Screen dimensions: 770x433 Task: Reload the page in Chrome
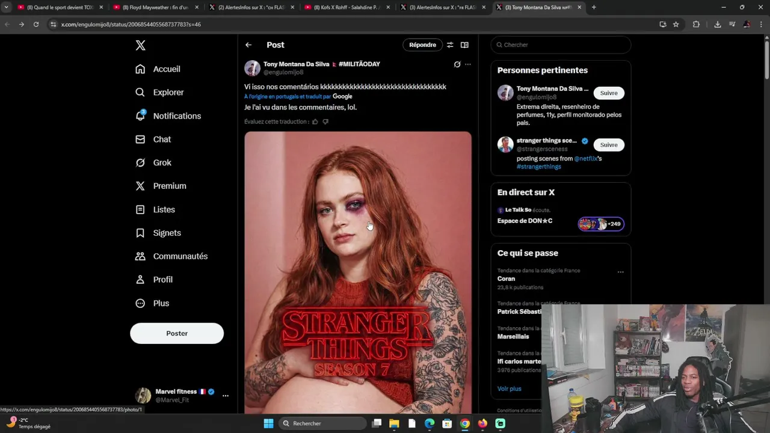36,24
